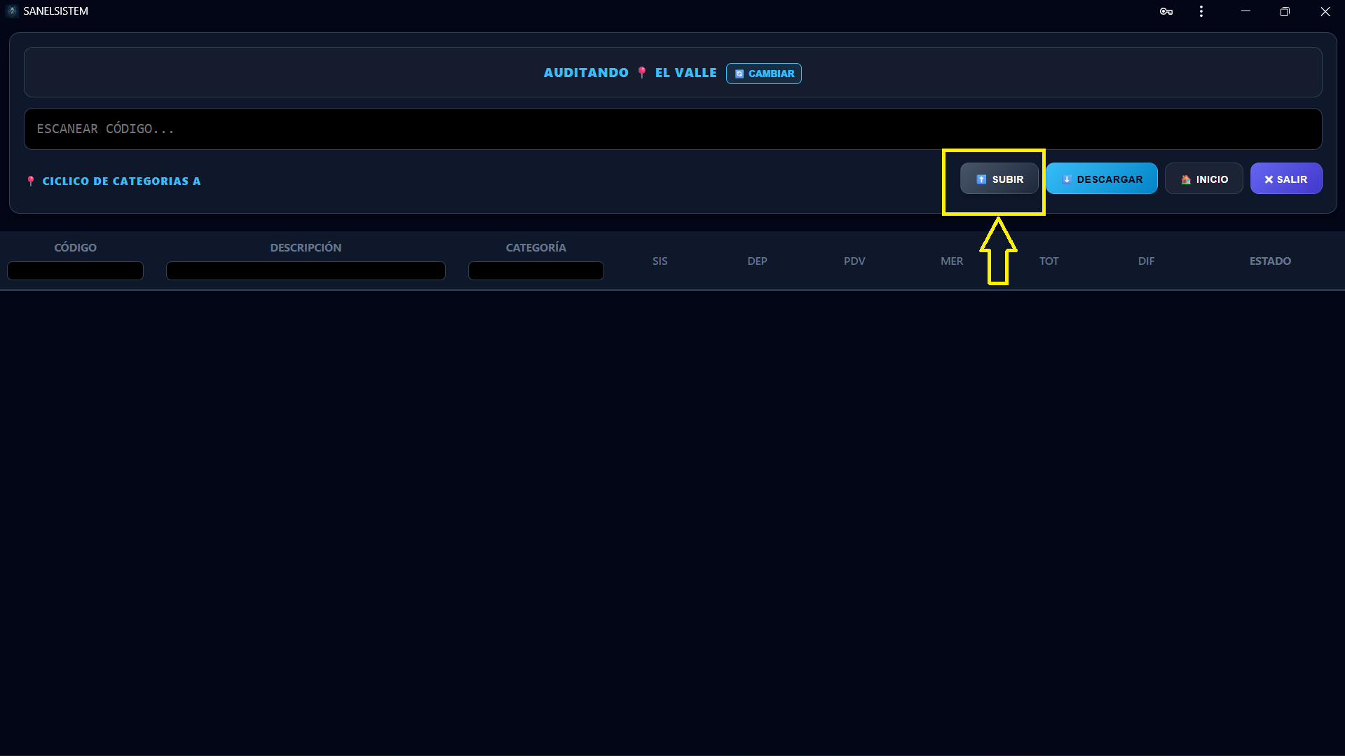Click the AUDITANDO heading text

pos(586,73)
